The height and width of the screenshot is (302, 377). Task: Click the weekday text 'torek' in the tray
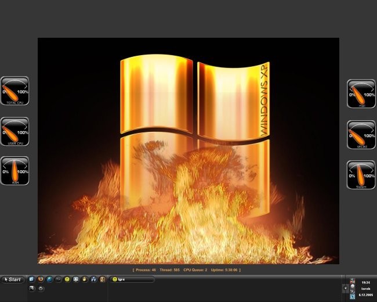click(366, 289)
